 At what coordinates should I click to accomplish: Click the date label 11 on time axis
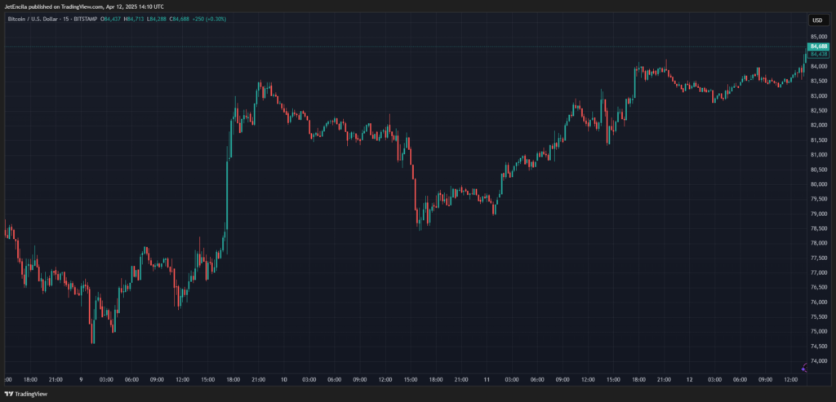[x=487, y=380]
